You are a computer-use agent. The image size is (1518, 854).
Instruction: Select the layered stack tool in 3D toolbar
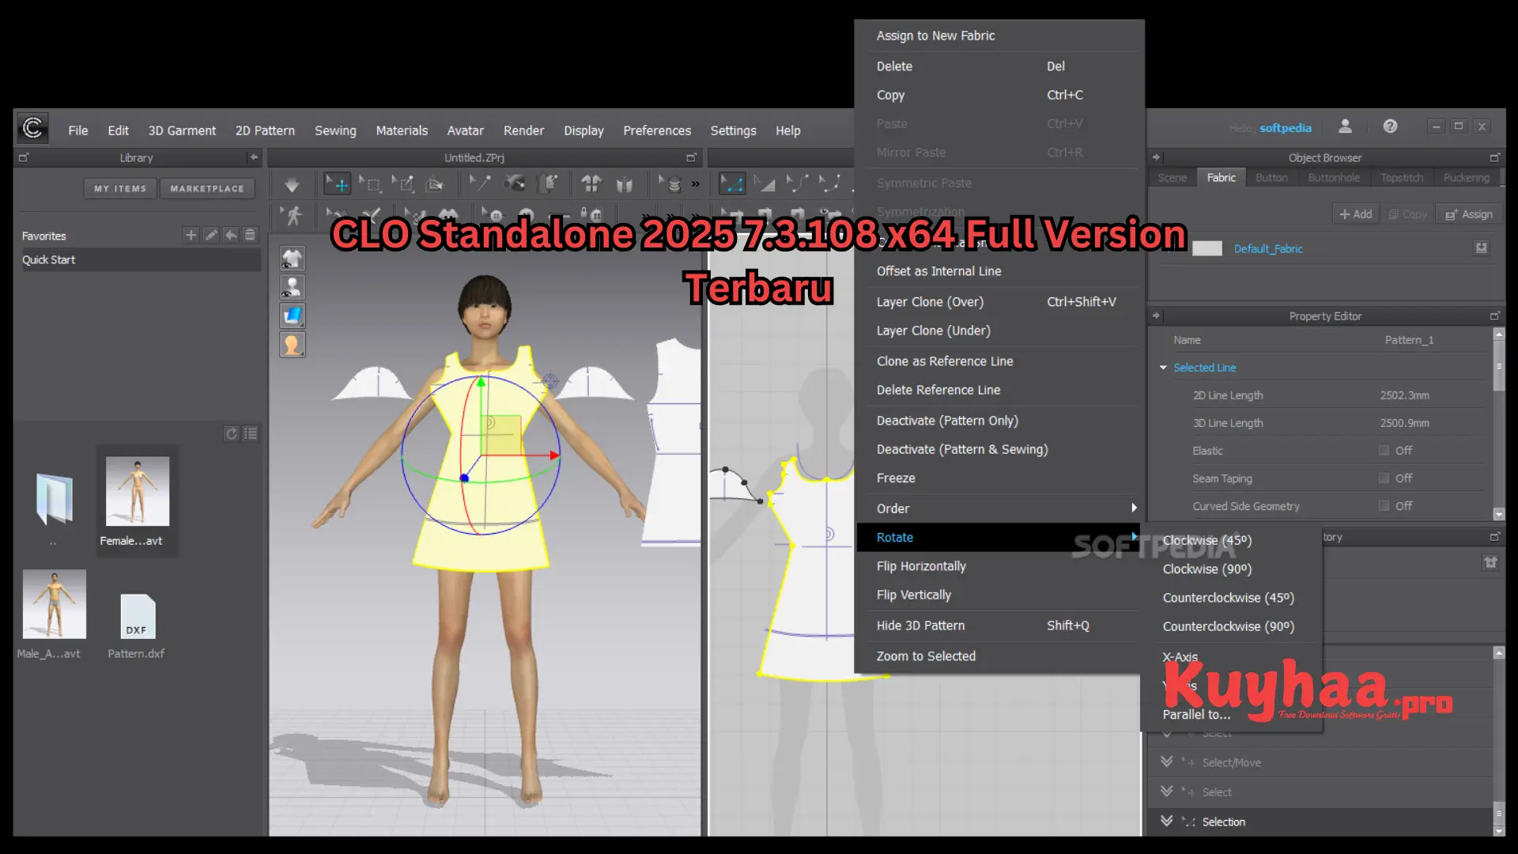(x=670, y=184)
